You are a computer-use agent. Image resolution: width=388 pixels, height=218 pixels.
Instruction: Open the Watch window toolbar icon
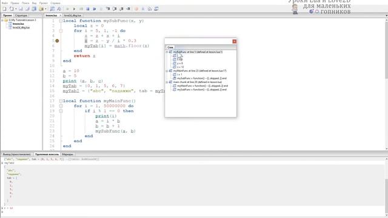pos(156,9)
